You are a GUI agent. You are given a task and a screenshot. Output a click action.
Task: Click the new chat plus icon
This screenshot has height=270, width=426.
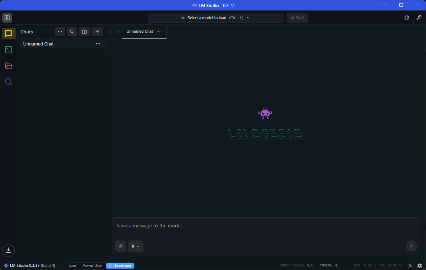pyautogui.click(x=97, y=32)
